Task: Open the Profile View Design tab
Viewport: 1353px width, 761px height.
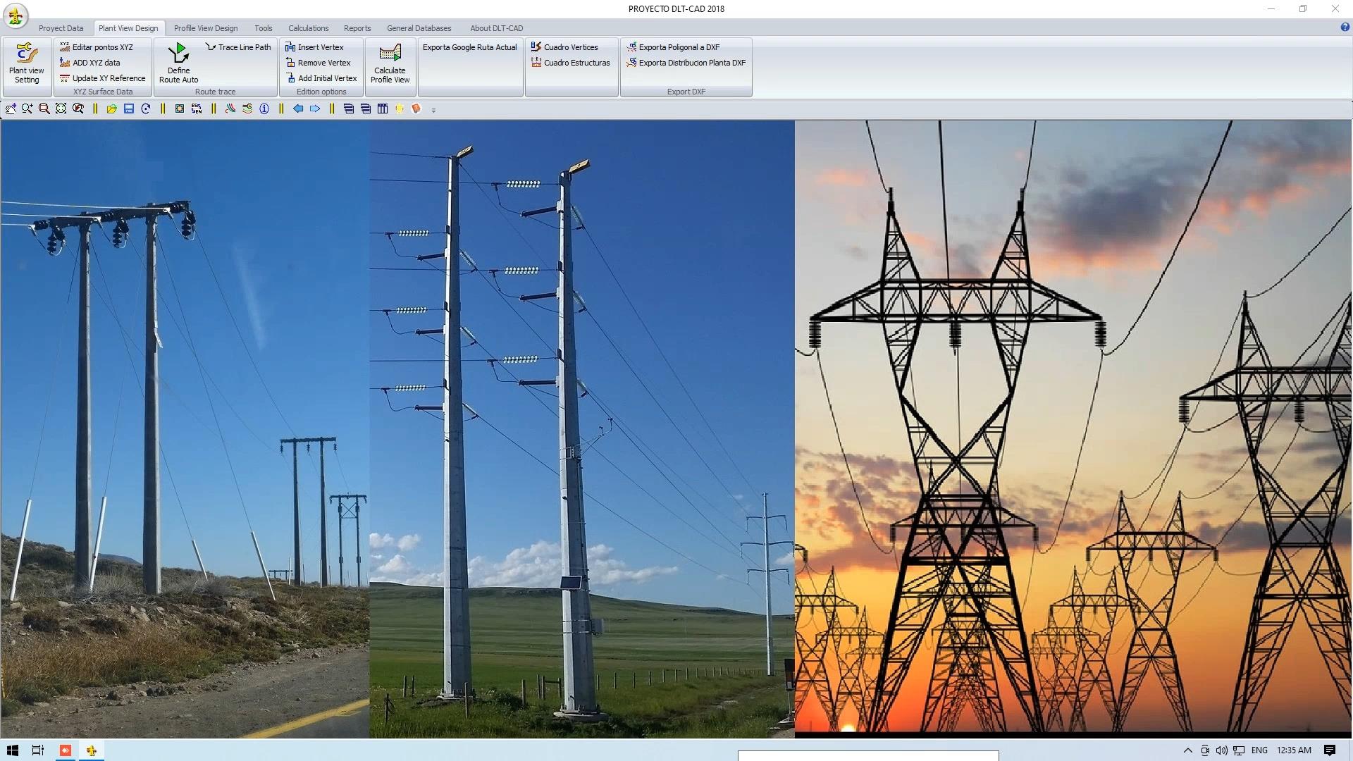Action: click(206, 28)
